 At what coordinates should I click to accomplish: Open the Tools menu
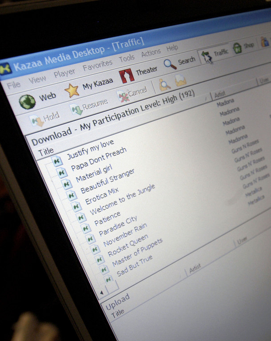[x=127, y=58]
